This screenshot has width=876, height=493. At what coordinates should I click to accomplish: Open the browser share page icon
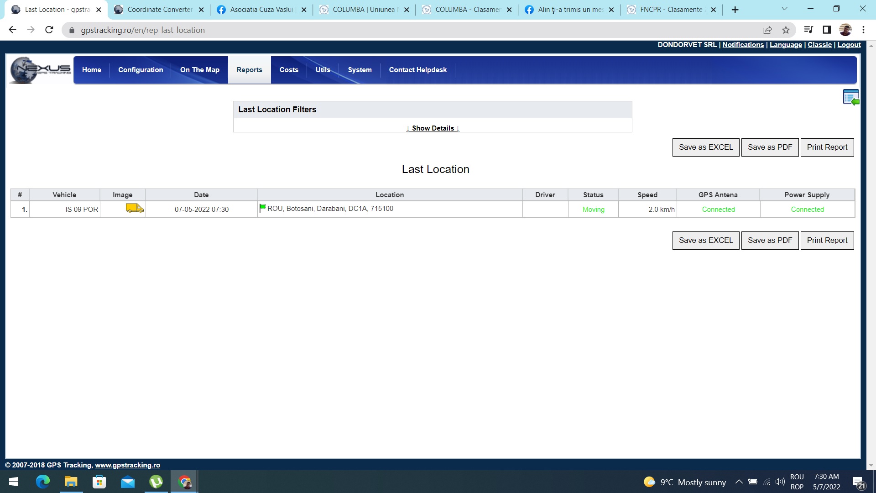click(767, 30)
